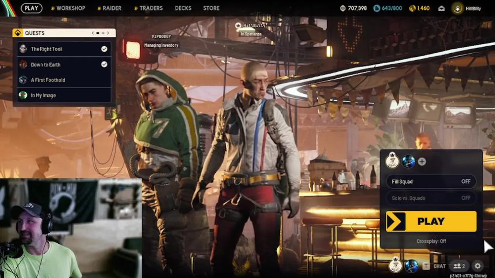Click The Right Tool completed checkmark
Image resolution: width=495 pixels, height=278 pixels.
[104, 49]
